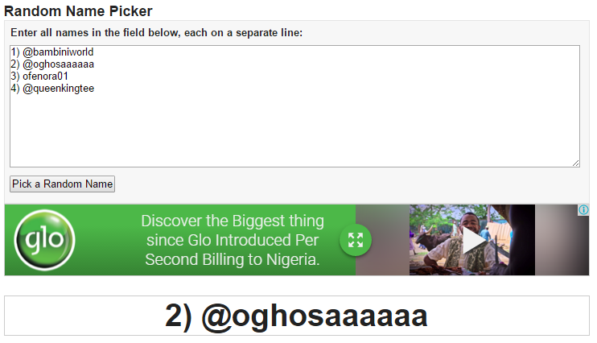597x343 pixels.
Task: Click 'Discover the Biggest thing' ad headline
Action: click(x=233, y=221)
